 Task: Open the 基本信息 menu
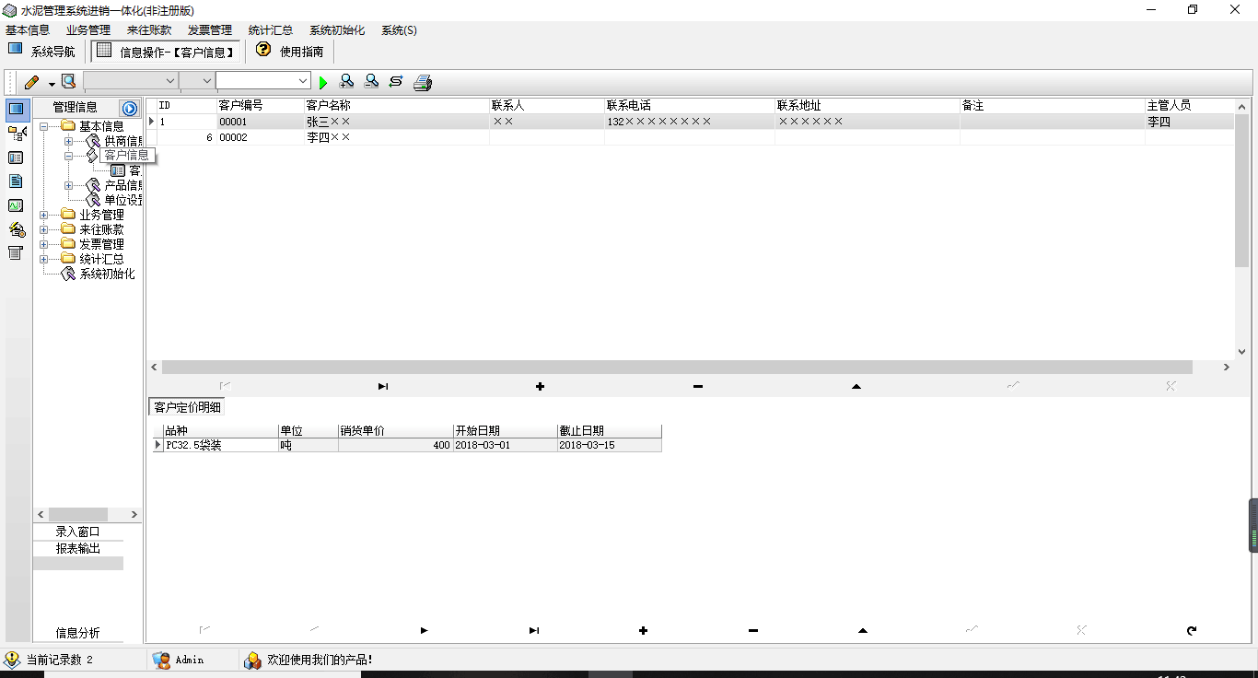pyautogui.click(x=28, y=30)
